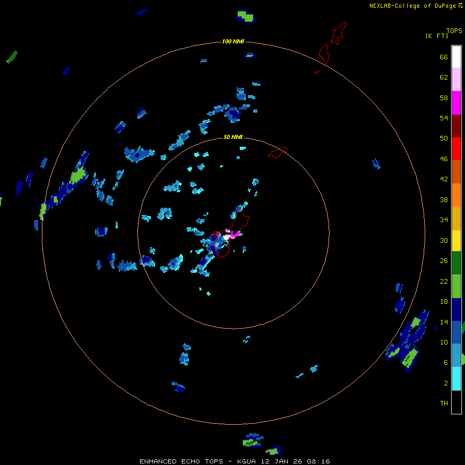
Task: Click the dark green legend swatch
Action: click(456, 263)
